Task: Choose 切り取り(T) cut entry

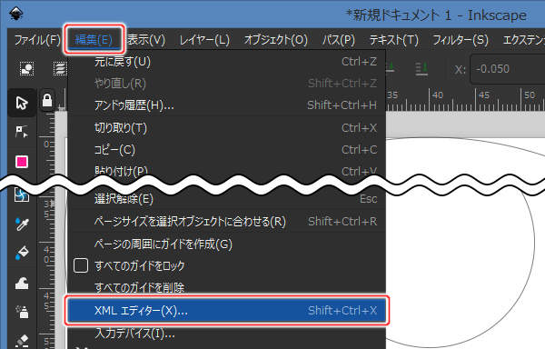Action: coord(226,128)
